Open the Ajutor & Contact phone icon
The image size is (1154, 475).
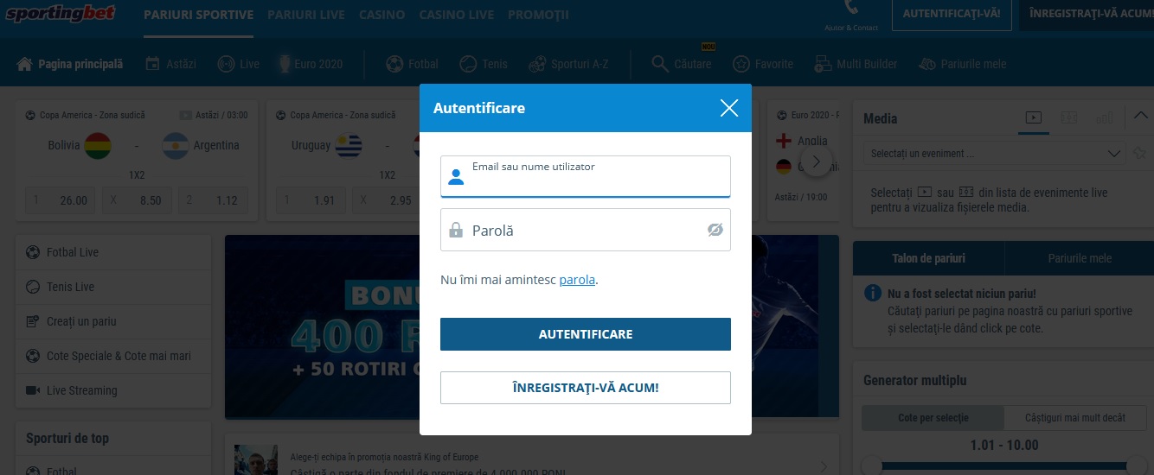tap(851, 9)
